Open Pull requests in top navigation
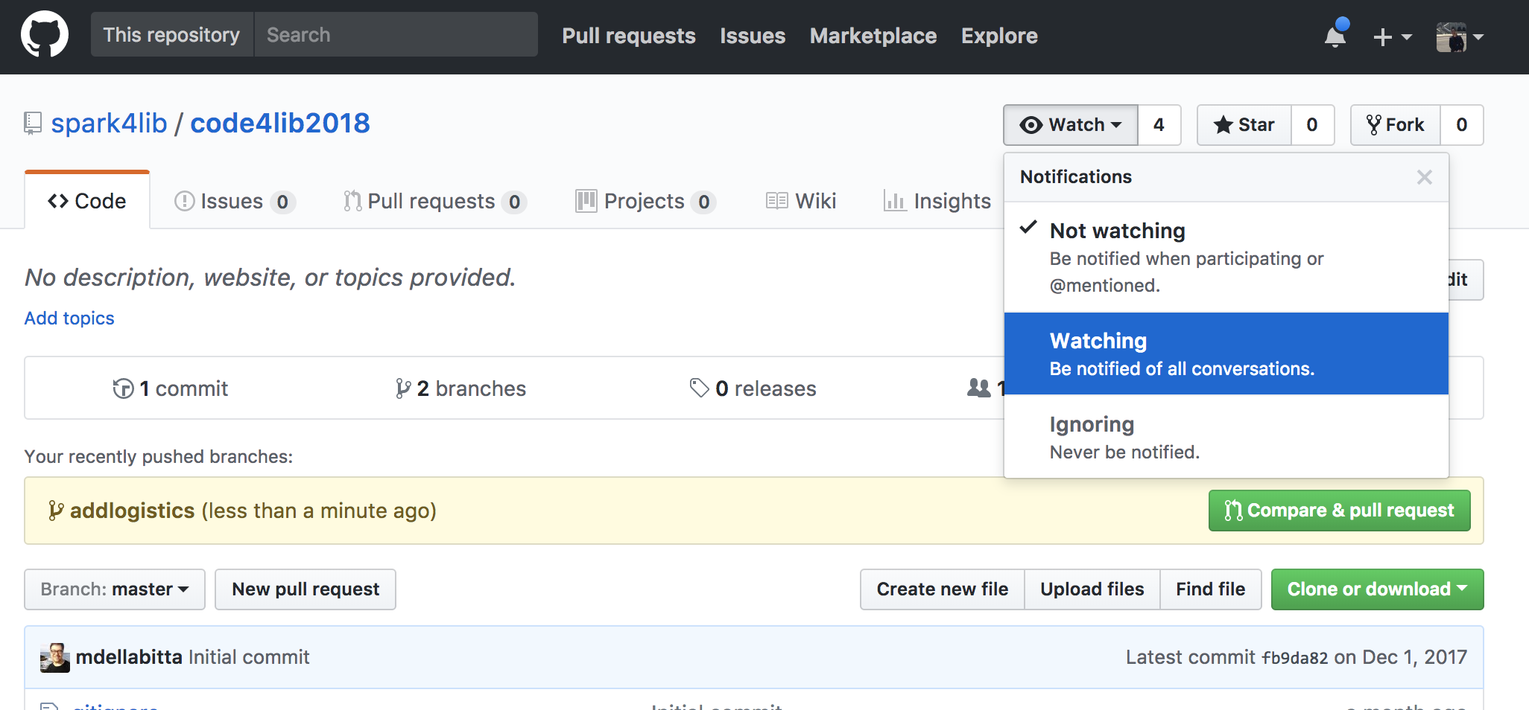Image resolution: width=1529 pixels, height=710 pixels. tap(629, 36)
